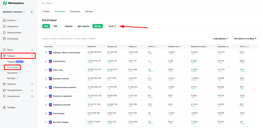Viewport: 263px width, 128px height.
Task: Click Ozon logo in Электроника row
Action: coord(50,61)
